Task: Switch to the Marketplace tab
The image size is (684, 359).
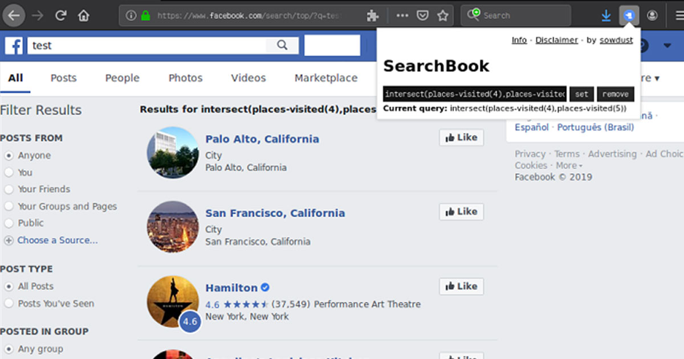Action: point(325,78)
